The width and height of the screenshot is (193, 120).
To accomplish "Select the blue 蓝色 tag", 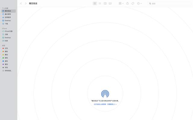I will [9, 61].
